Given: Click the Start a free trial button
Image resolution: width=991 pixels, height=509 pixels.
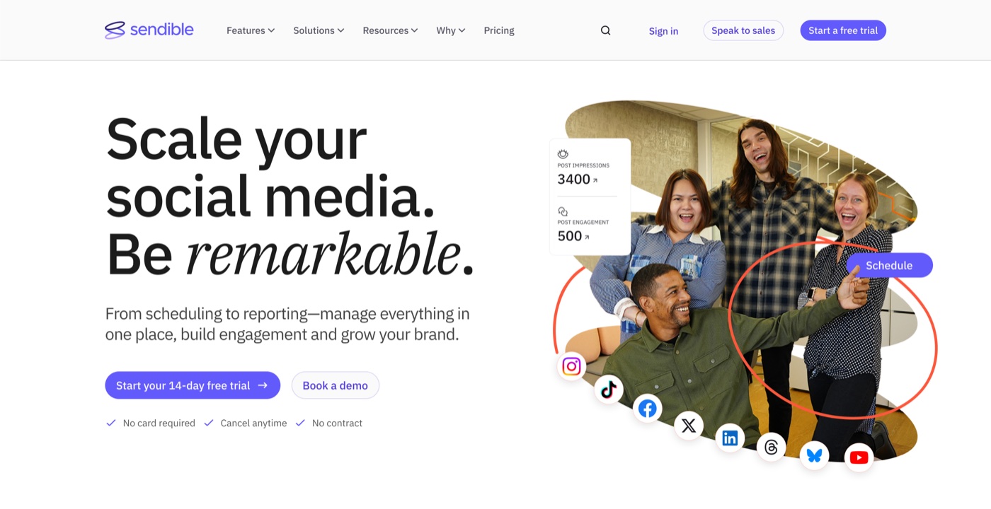Looking at the screenshot, I should pyautogui.click(x=843, y=30).
